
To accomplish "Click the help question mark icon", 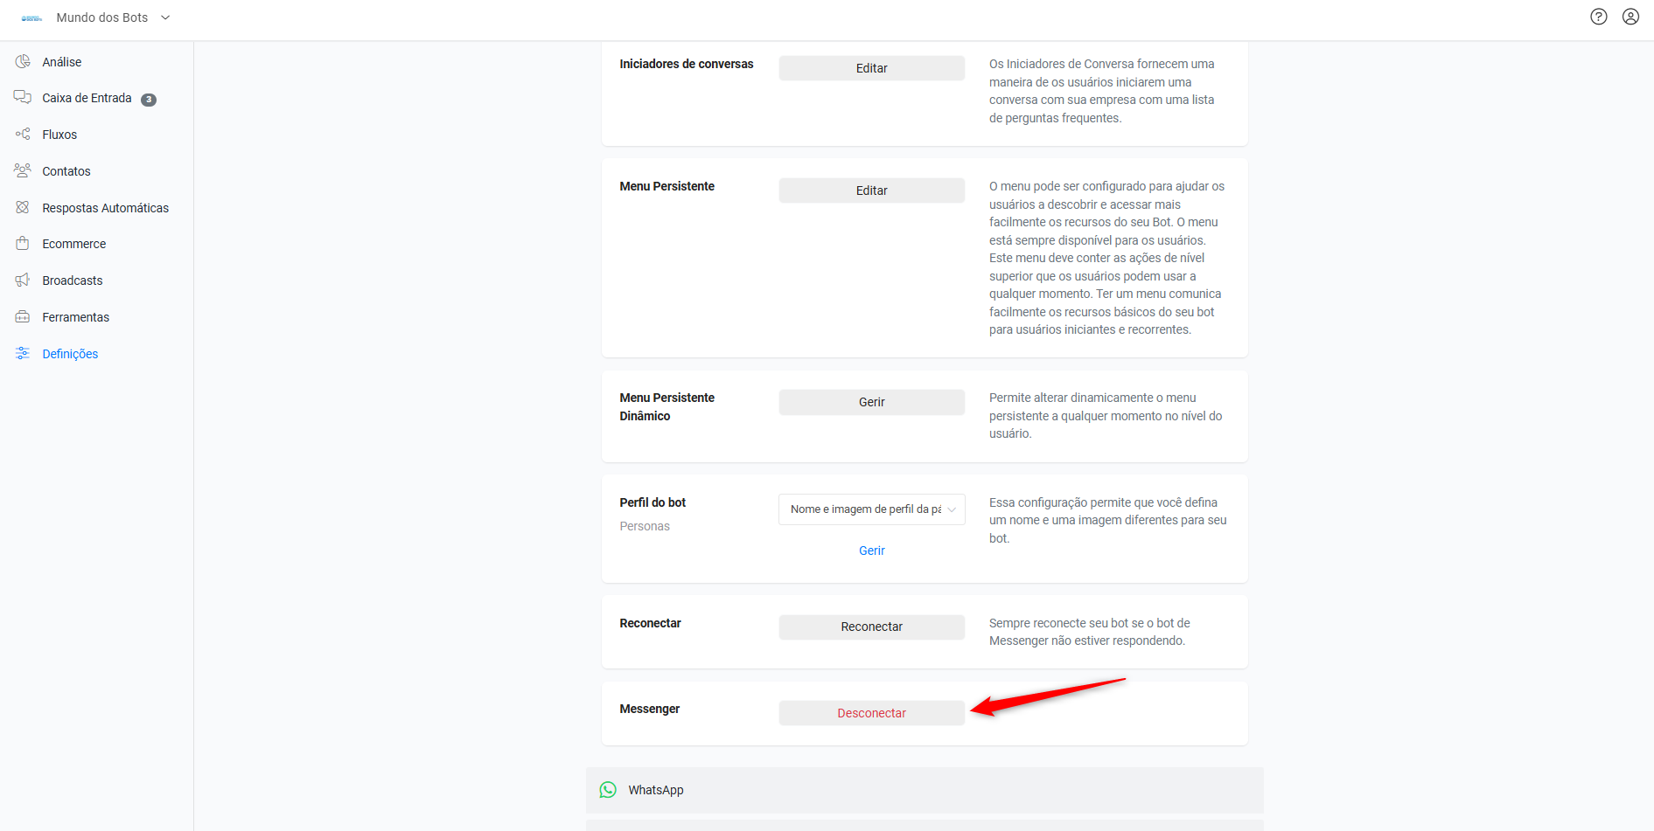I will coord(1599,17).
